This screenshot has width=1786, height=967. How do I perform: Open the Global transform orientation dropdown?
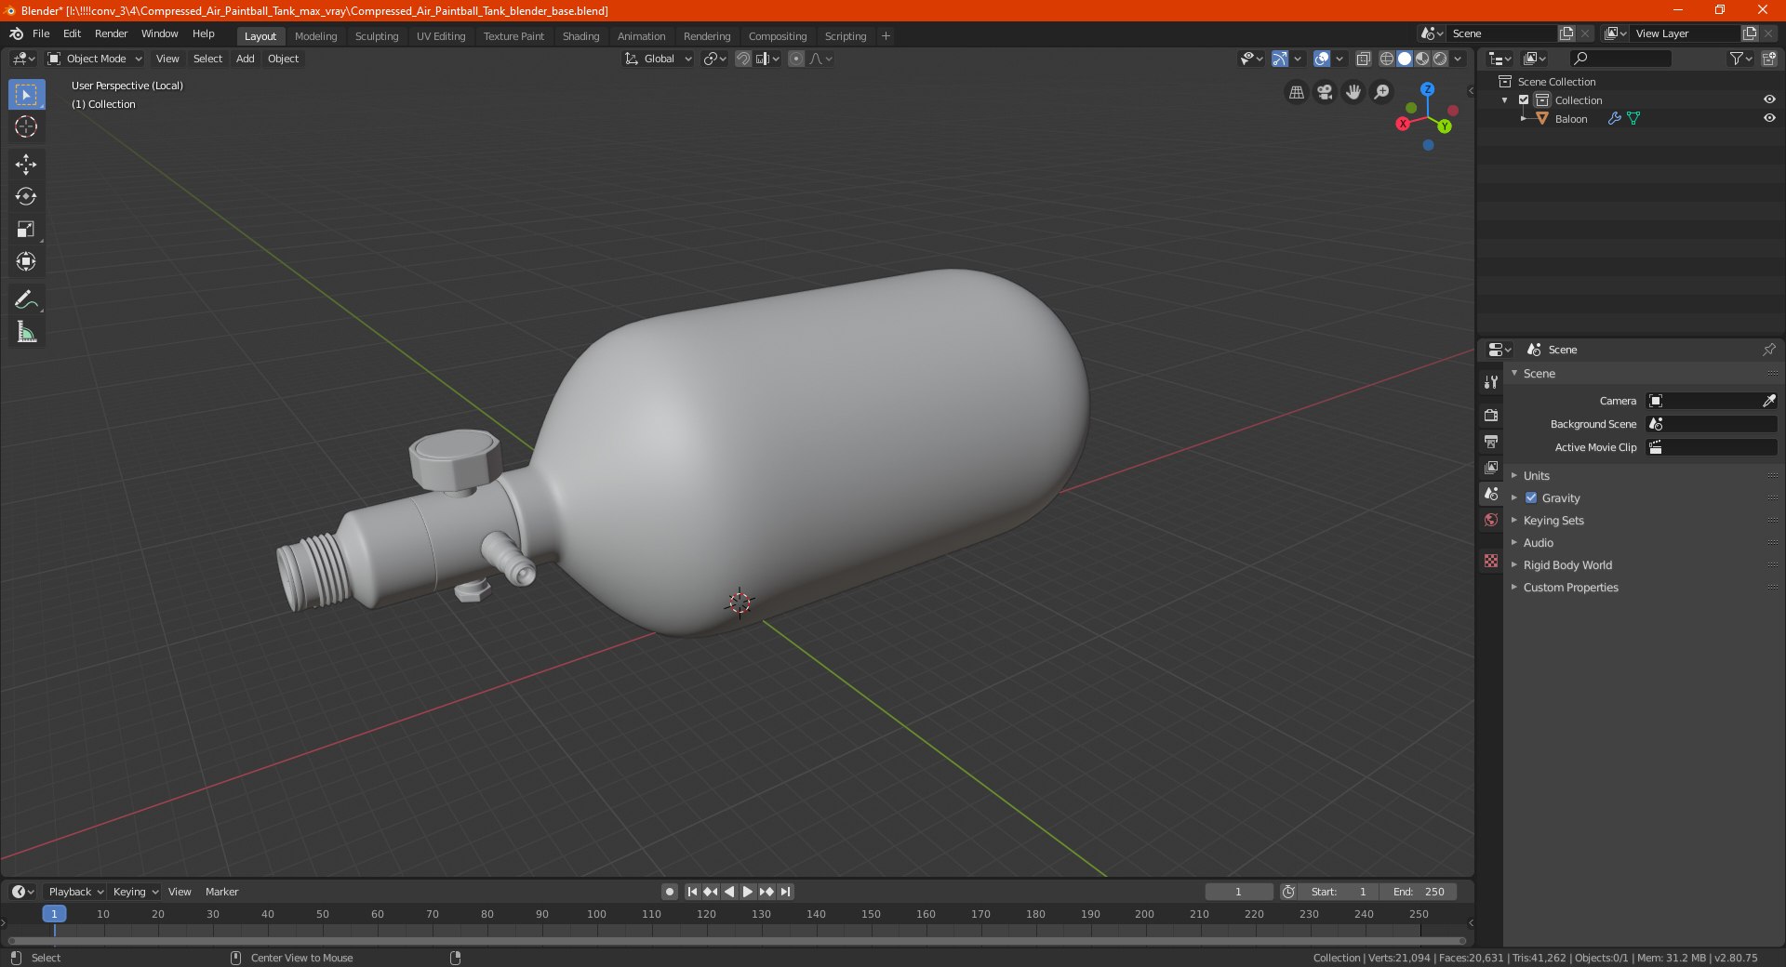pos(659,59)
